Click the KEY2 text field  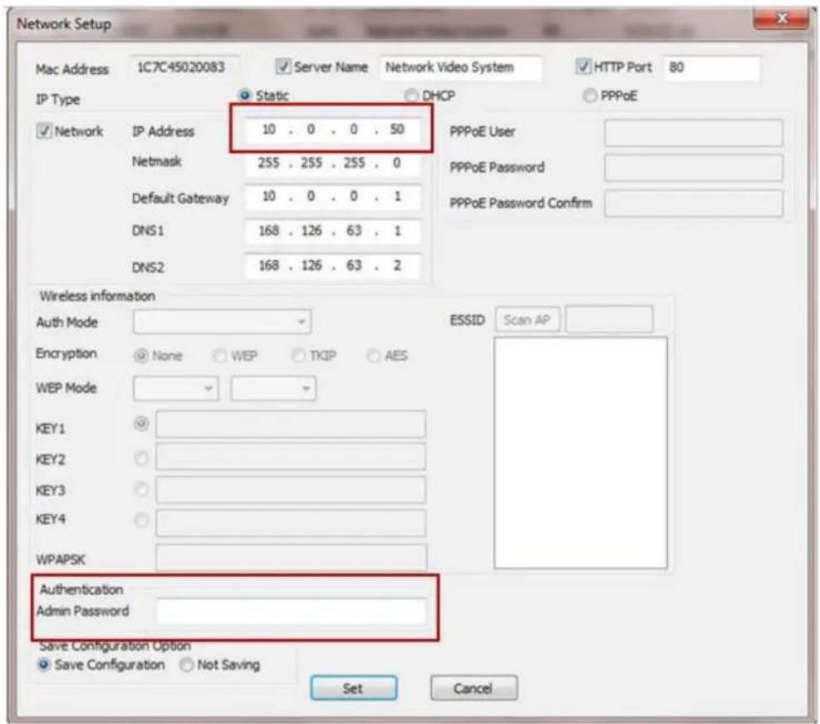click(291, 457)
